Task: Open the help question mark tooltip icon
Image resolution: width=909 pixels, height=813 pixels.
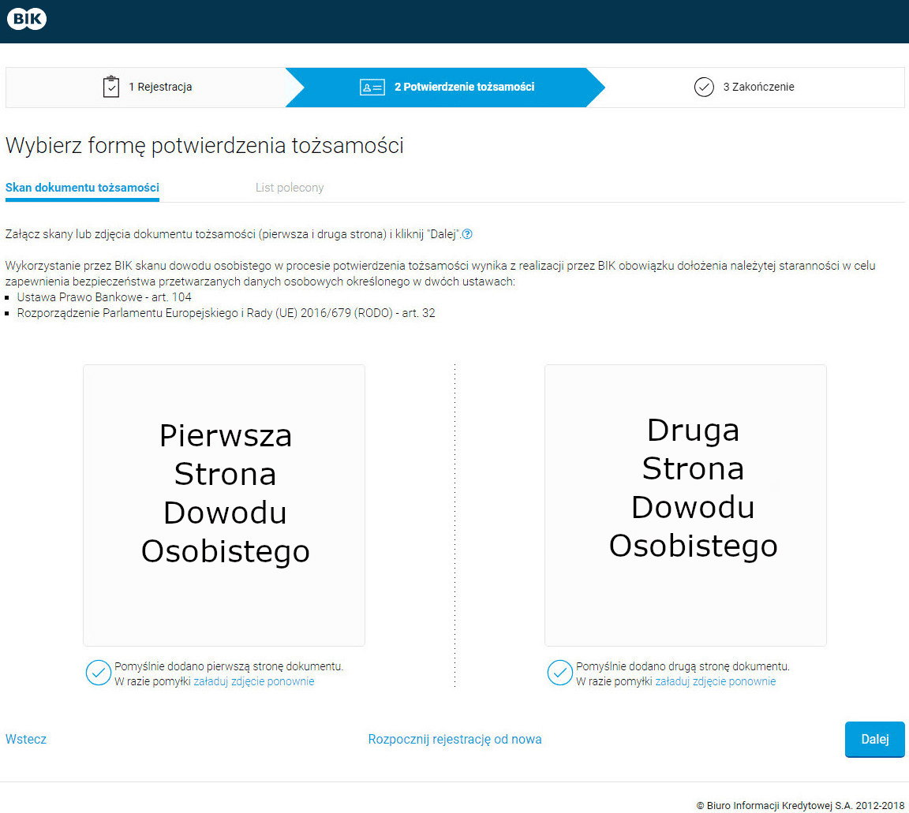Action: click(467, 234)
